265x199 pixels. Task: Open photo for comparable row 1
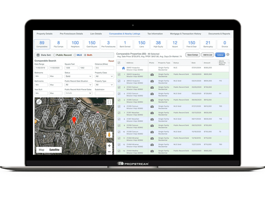(152, 74)
